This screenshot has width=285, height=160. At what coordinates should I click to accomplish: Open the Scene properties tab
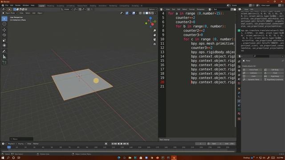click(x=239, y=79)
